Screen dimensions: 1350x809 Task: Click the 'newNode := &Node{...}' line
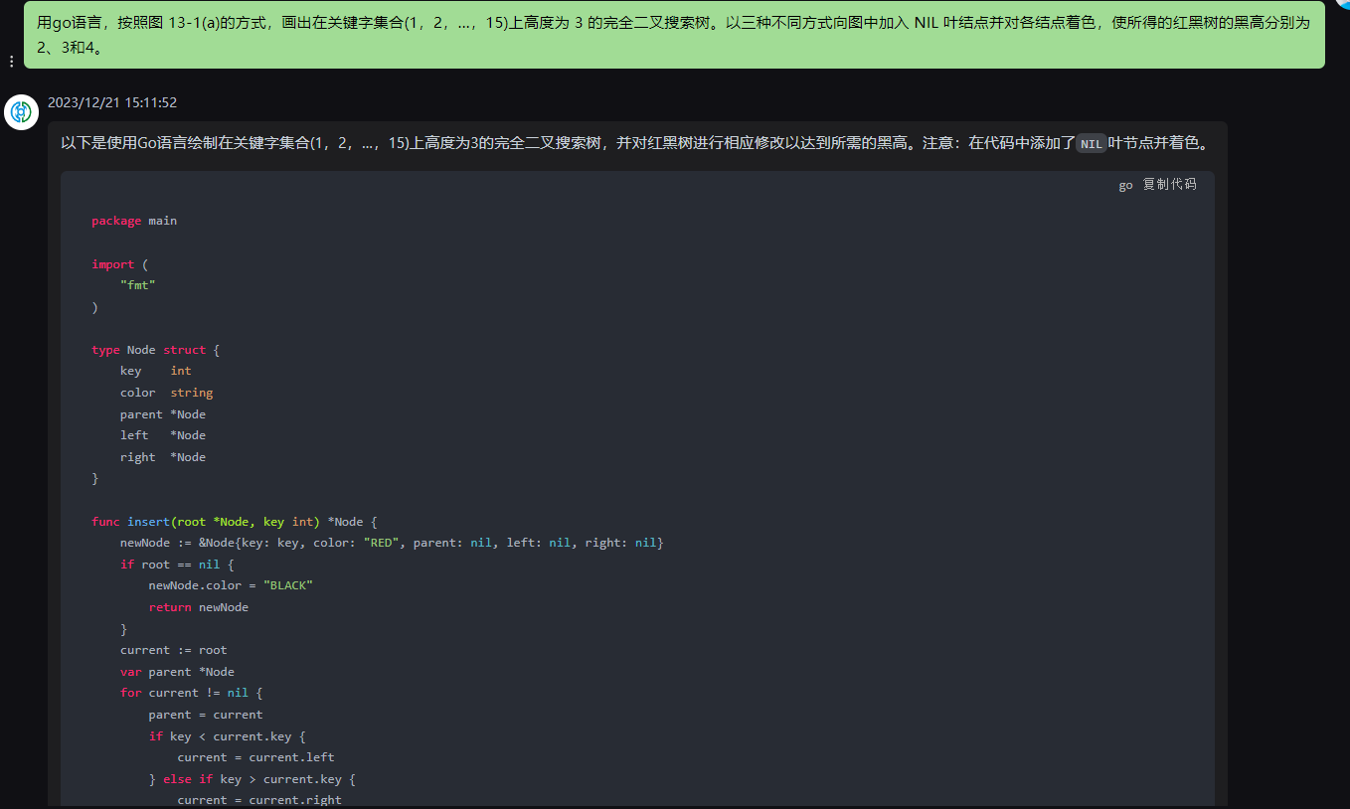pyautogui.click(x=392, y=543)
